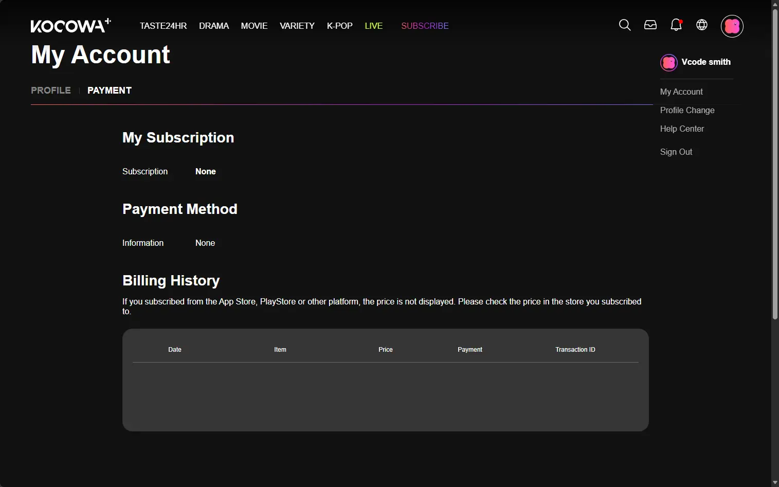This screenshot has width=779, height=487.
Task: Click the Payment column header
Action: tap(470, 350)
